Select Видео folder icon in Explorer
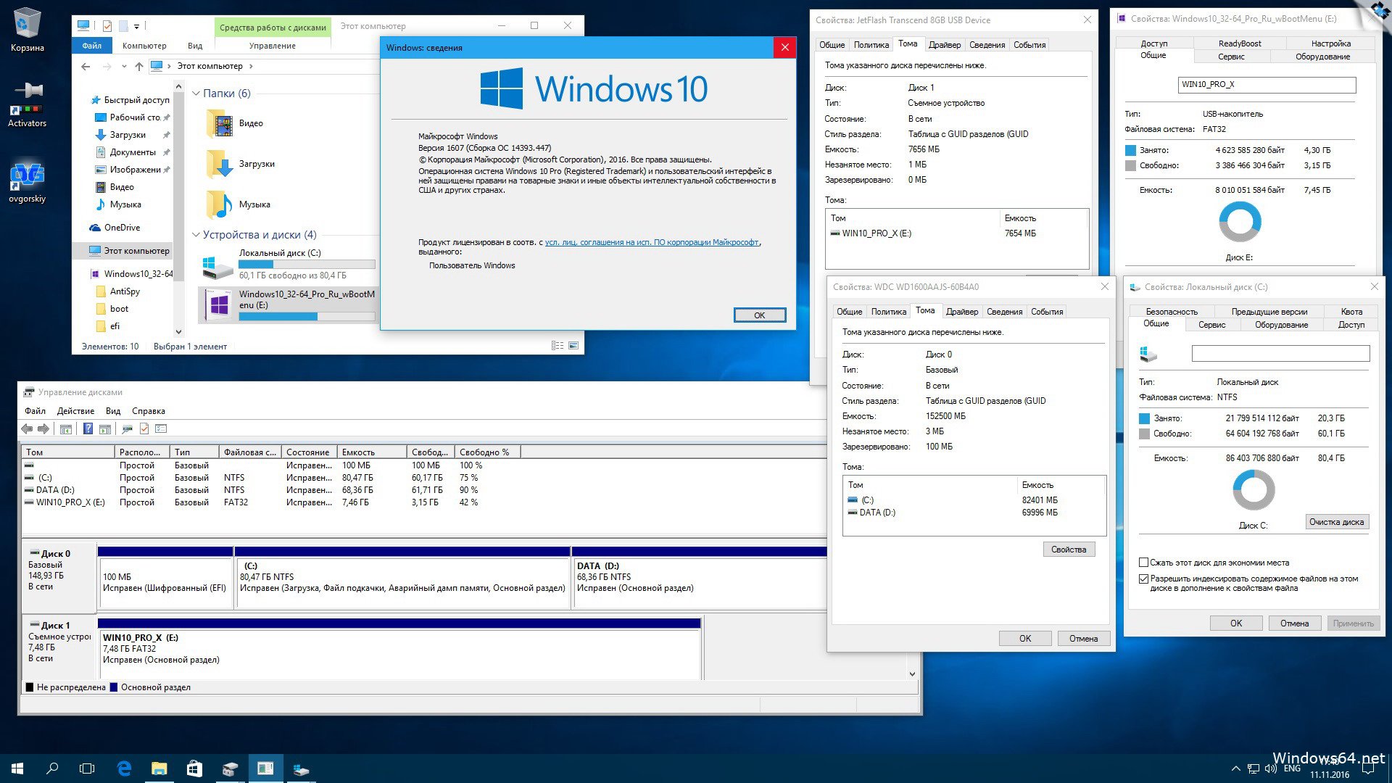Image resolution: width=1392 pixels, height=783 pixels. pos(220,123)
